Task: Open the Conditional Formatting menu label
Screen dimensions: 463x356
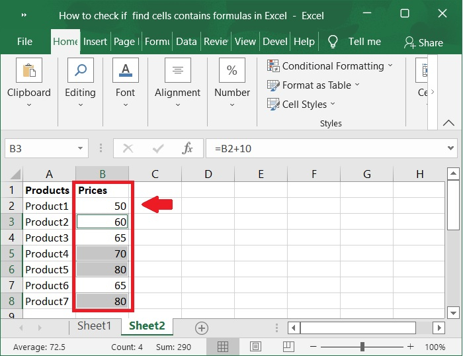Action: click(333, 66)
